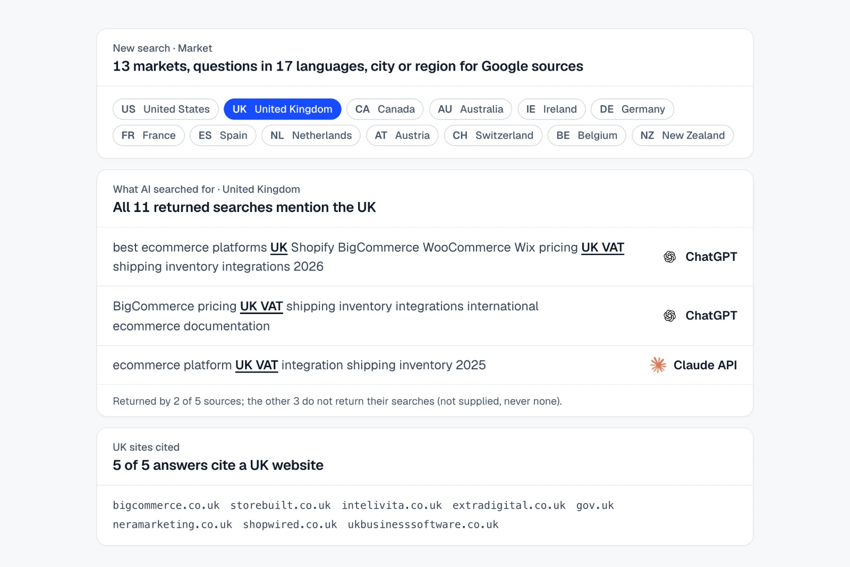Click underlined "UK VAT" after "BigCommerce pricing"
850x567 pixels.
261,307
